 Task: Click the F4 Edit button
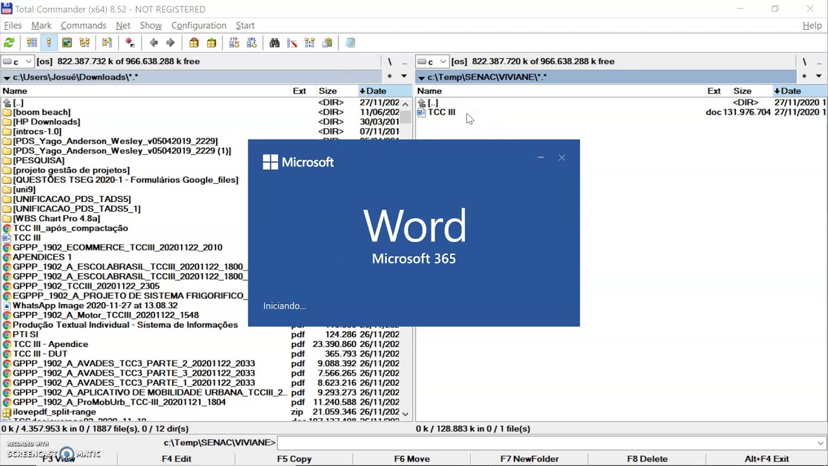pos(177,458)
